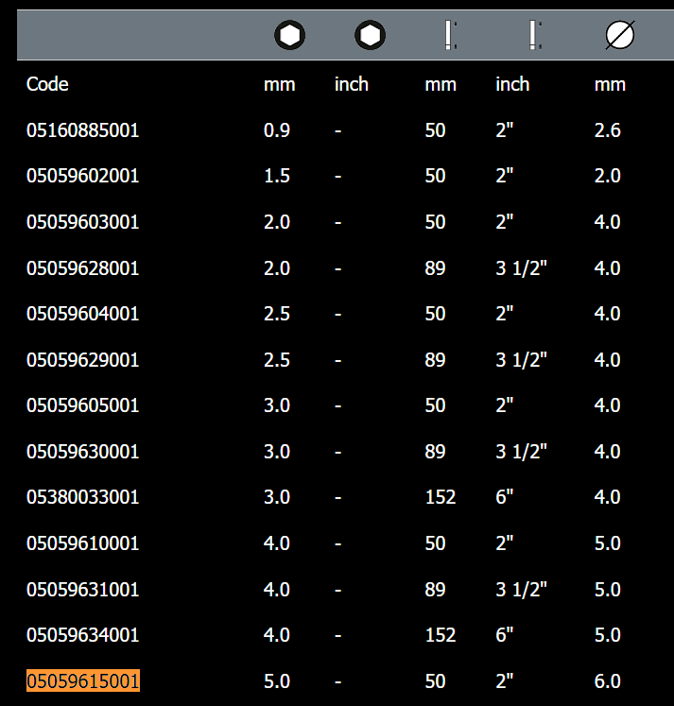Click the second hexagon size icon above inch column
Screen dimensions: 674x706
[371, 35]
